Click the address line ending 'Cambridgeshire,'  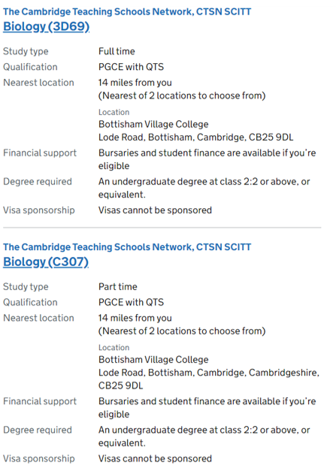(x=209, y=373)
